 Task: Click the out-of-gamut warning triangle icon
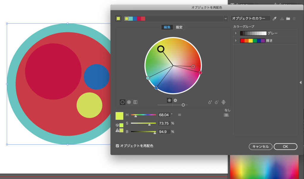pyautogui.click(x=117, y=130)
